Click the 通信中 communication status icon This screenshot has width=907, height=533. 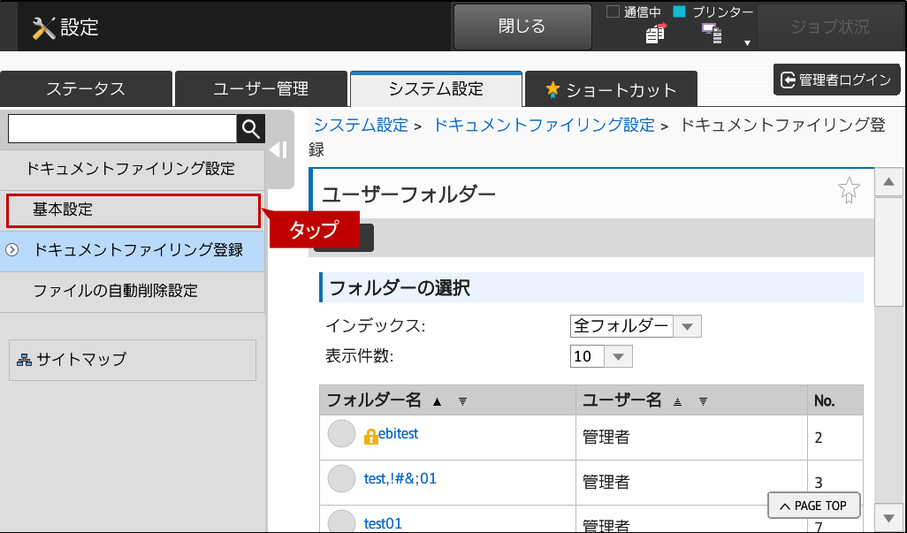tap(655, 34)
